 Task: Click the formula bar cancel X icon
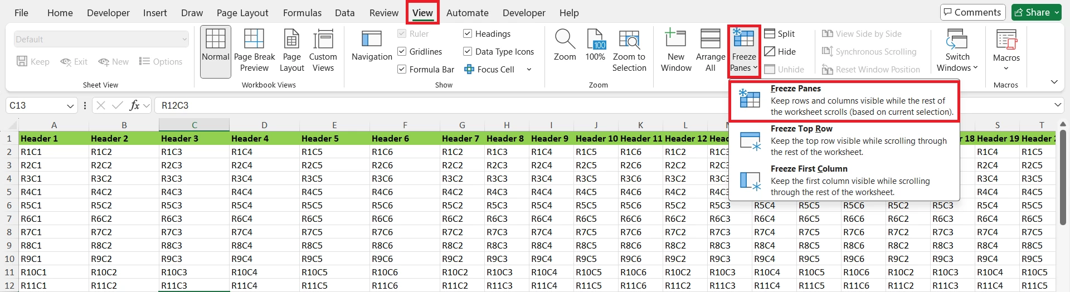coord(101,105)
